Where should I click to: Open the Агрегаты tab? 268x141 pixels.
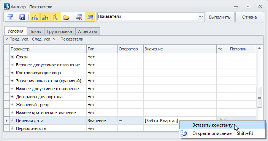coord(87,31)
